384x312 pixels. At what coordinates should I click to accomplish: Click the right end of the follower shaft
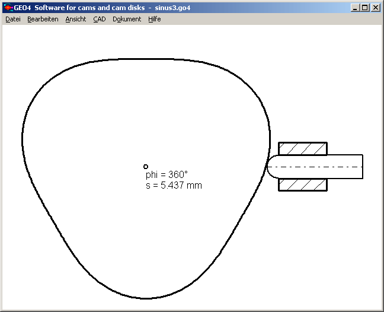[361, 167]
